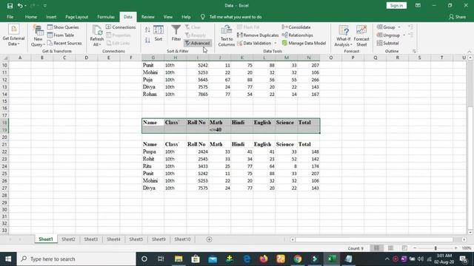Viewport: 474px width, 266px height.
Task: Click Consolidate data tool
Action: tap(296, 27)
